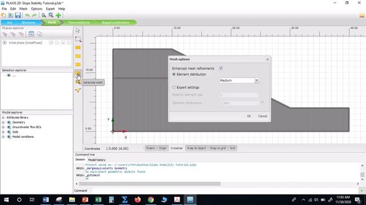Switch to the Model history tab
Image resolution: width=366 pixels, height=205 pixels.
97,160
